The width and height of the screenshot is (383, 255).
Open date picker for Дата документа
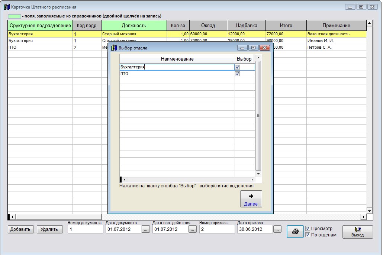(x=146, y=229)
